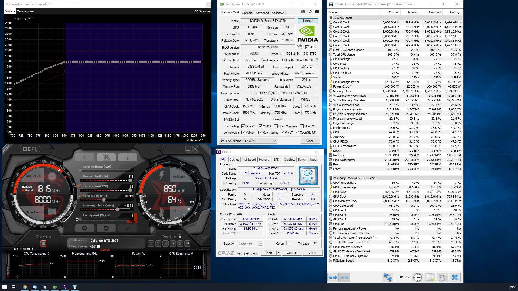
Task: Toggle the UEFI checkbox in GPU-Z
Action: [x=307, y=47]
